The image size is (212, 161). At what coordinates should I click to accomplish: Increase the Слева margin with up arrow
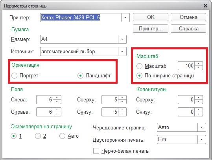point(57,97)
